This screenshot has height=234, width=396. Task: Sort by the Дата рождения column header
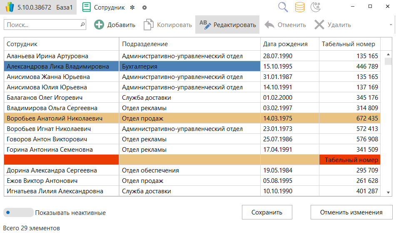(285, 44)
